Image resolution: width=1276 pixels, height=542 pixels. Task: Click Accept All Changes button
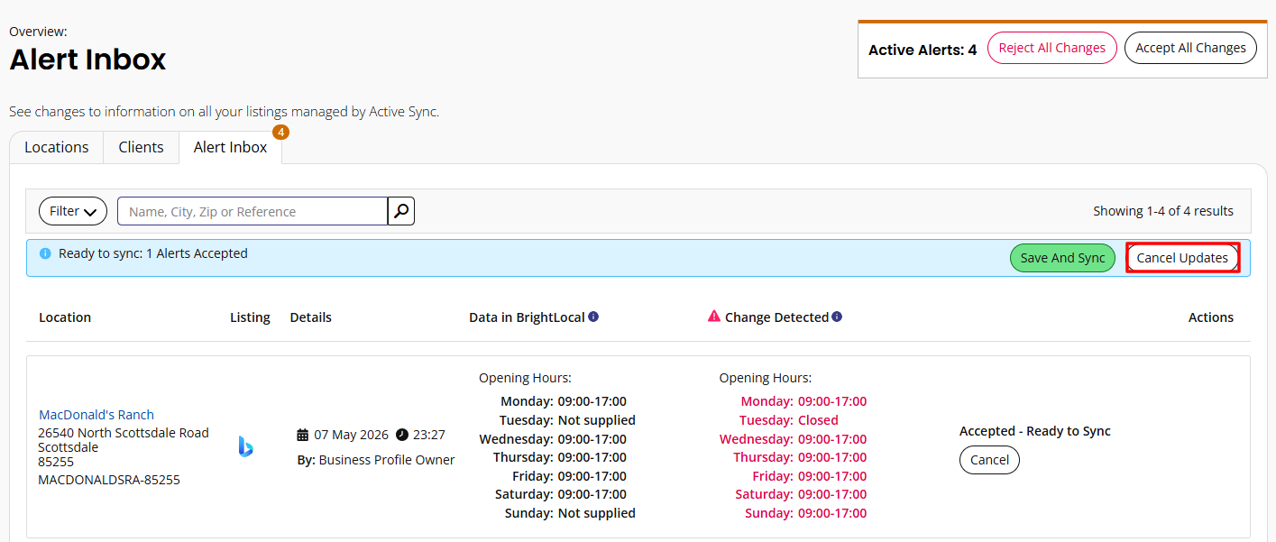click(x=1190, y=48)
